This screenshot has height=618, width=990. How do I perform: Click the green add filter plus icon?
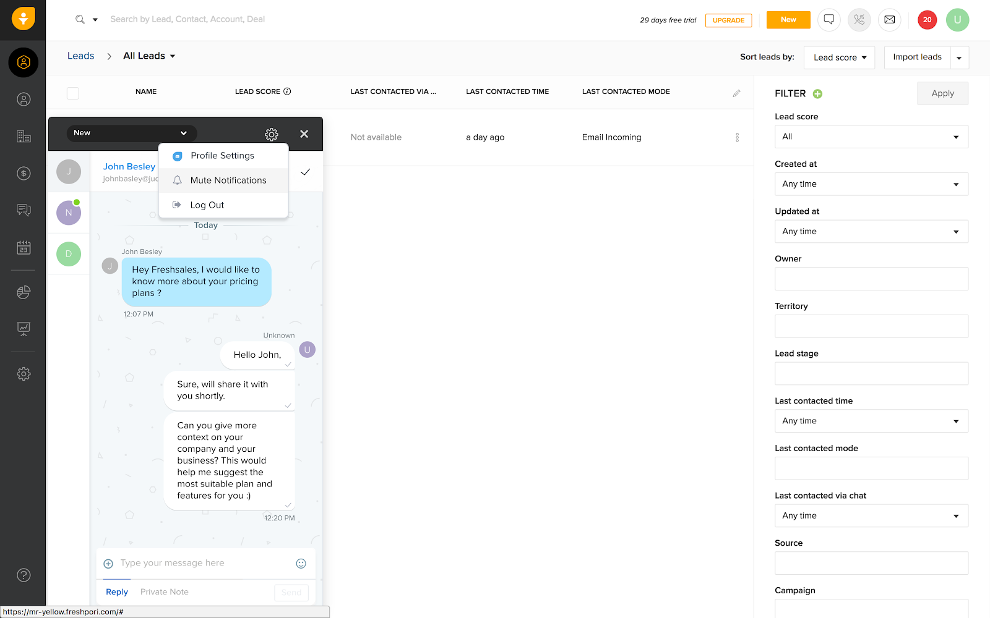[817, 94]
